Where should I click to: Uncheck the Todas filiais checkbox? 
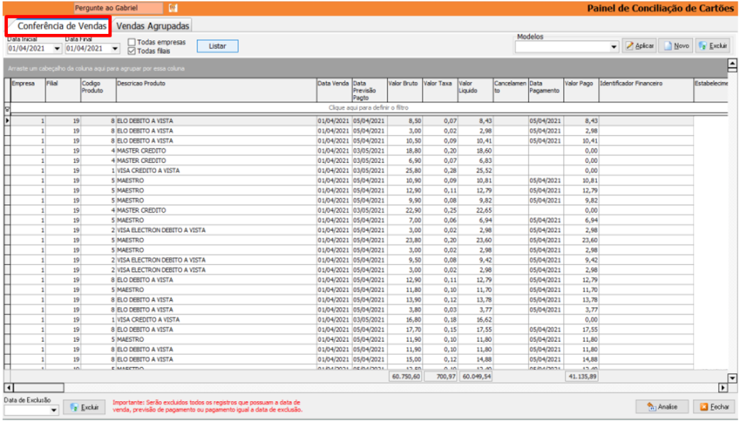[132, 51]
